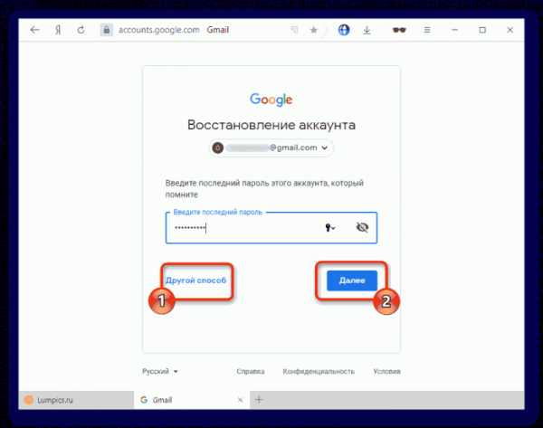
Task: Click the Google logo
Action: coord(271,100)
